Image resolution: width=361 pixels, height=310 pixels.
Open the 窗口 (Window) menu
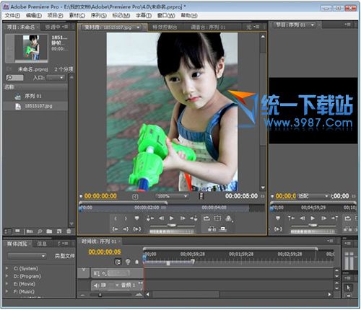pos(166,16)
